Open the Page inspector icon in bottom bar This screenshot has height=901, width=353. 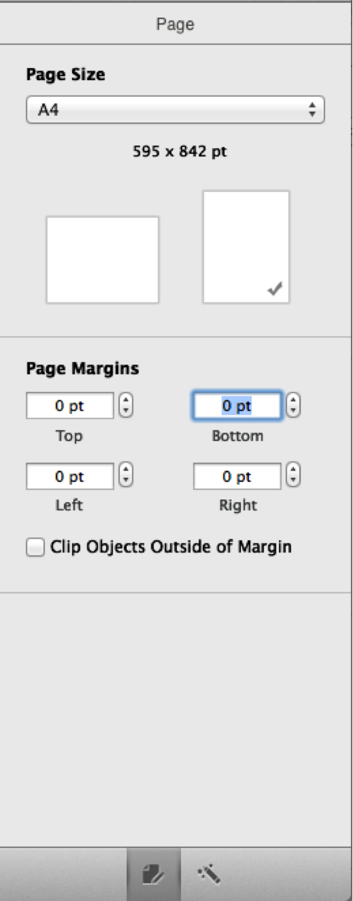(153, 874)
